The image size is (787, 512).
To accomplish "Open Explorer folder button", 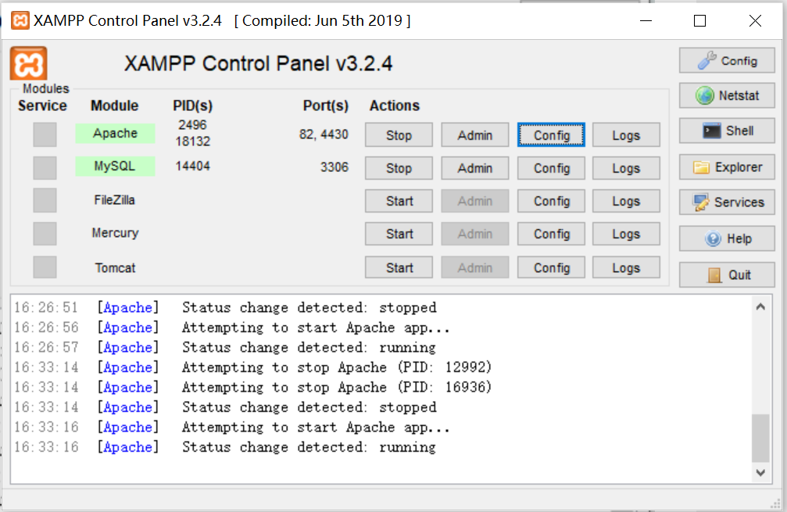I will [727, 167].
